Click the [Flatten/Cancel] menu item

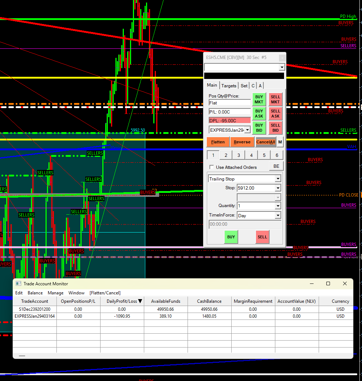[105, 293]
